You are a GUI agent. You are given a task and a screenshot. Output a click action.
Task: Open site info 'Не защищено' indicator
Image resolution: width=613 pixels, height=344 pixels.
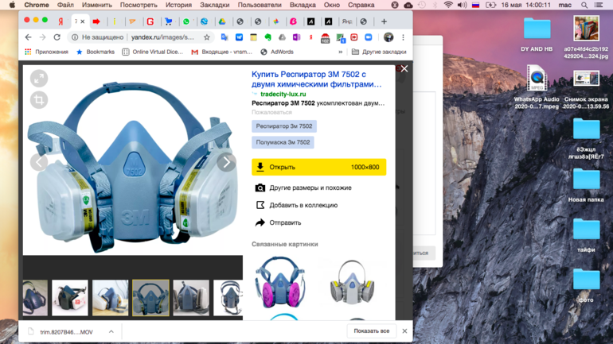pyautogui.click(x=98, y=37)
